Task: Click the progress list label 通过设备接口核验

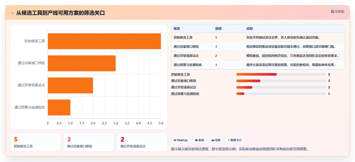Action: coord(184,81)
